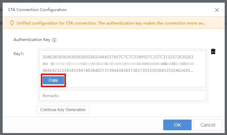The width and height of the screenshot is (227, 135).
Task: Select the first line of the key string
Action: click(118, 57)
